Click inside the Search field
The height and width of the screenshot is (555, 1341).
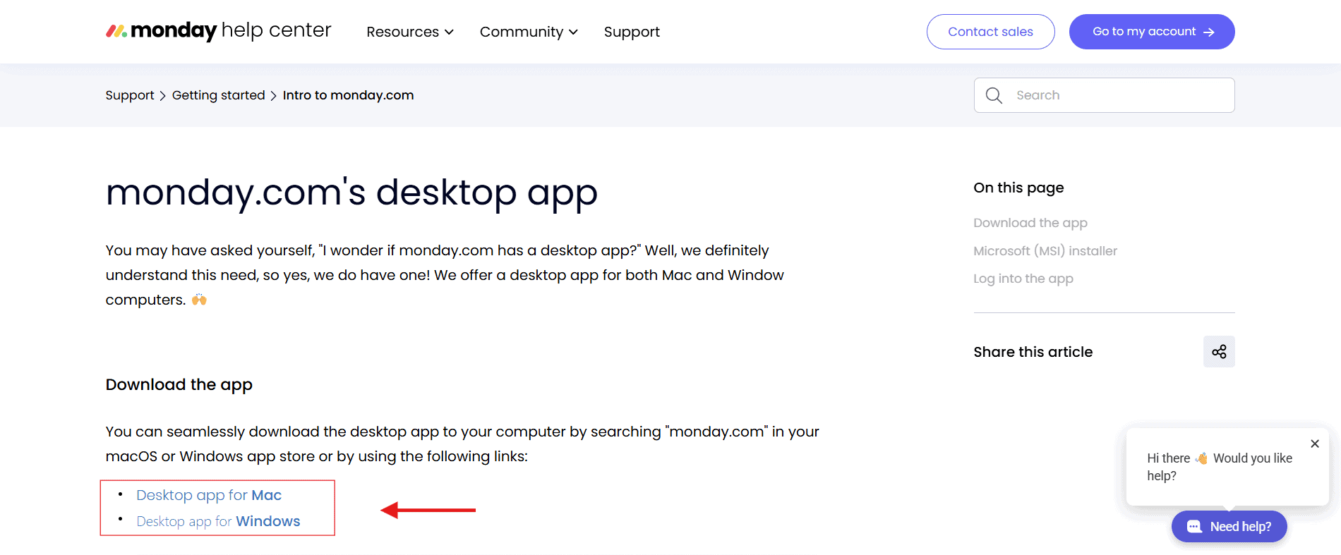click(1105, 95)
